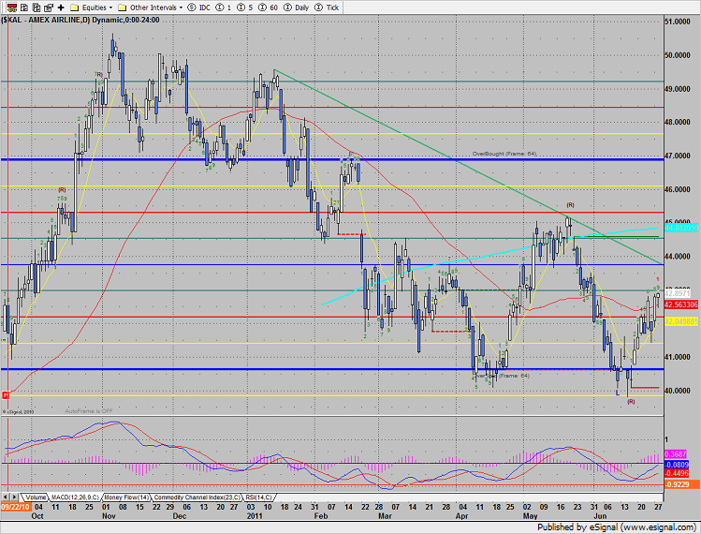Click the red 42.563306 price label
Screen dimensions: 701x534
coord(681,304)
